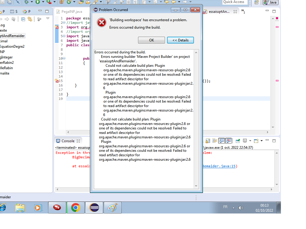Open Paint from the taskbar

tap(113, 208)
